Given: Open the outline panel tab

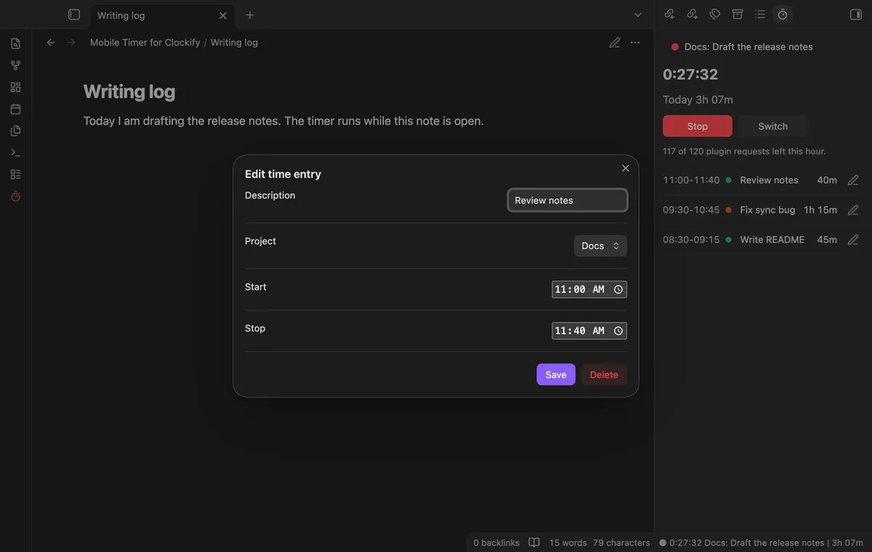Looking at the screenshot, I should pos(760,15).
